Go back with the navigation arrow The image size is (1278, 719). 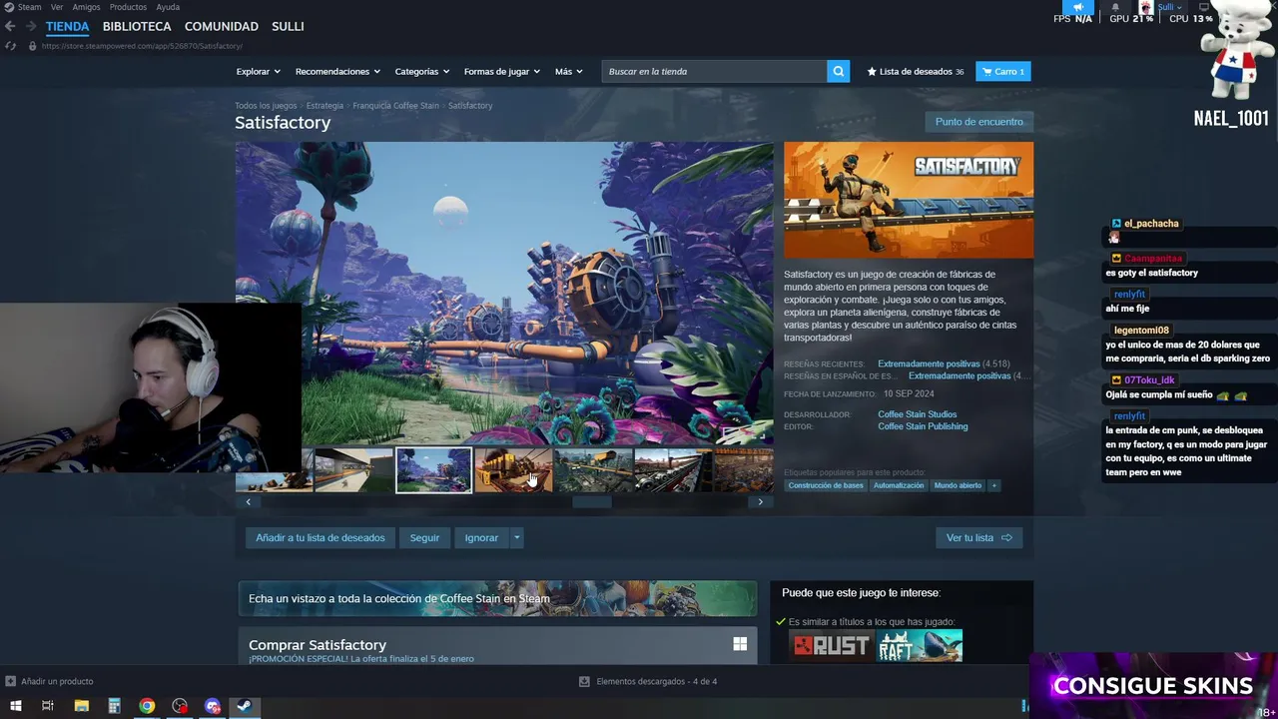pyautogui.click(x=10, y=26)
